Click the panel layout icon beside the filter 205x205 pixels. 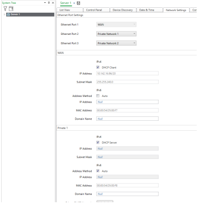(11, 8)
